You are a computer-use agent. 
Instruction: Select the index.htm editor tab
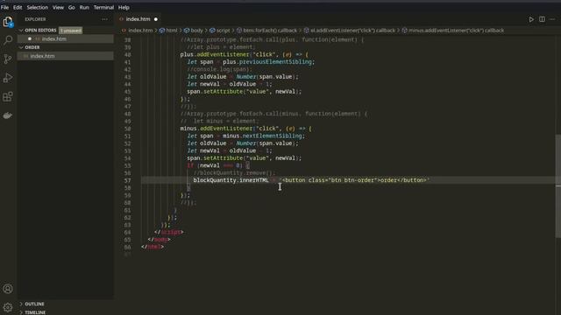point(138,19)
